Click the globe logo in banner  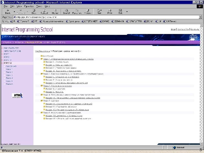point(193,37)
